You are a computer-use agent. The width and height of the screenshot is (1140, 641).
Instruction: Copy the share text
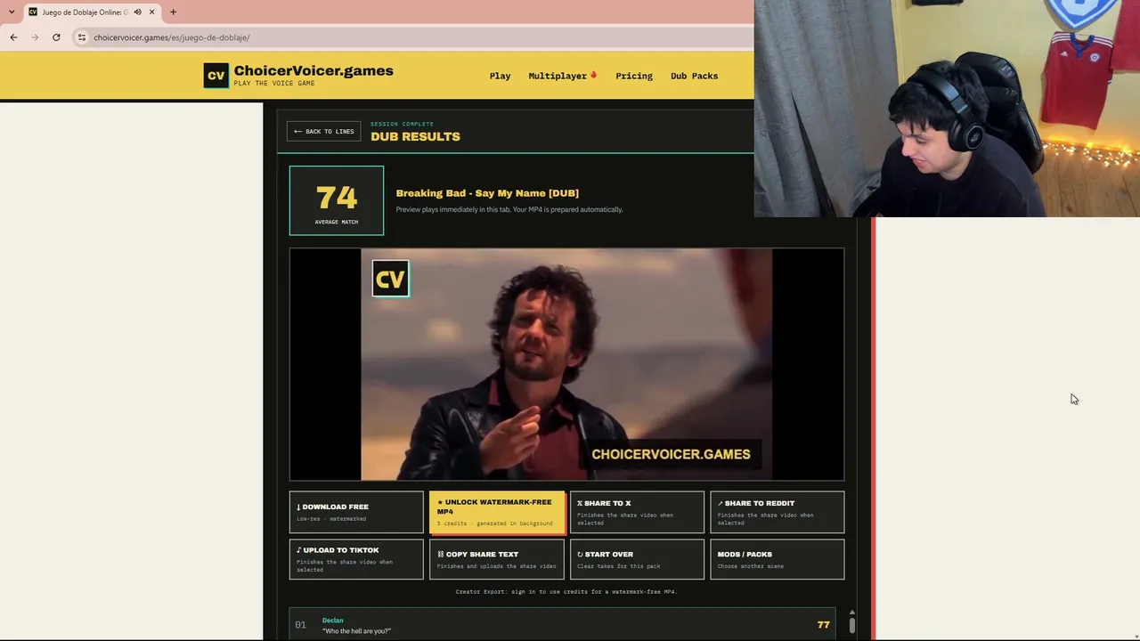tap(496, 559)
